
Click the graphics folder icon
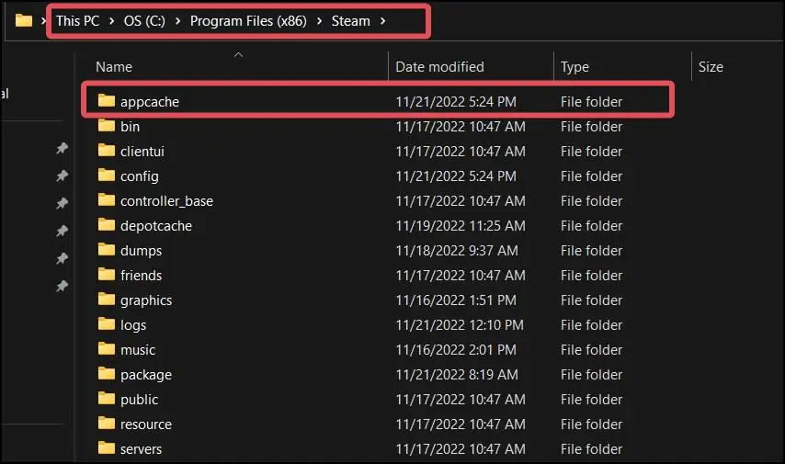tap(107, 300)
